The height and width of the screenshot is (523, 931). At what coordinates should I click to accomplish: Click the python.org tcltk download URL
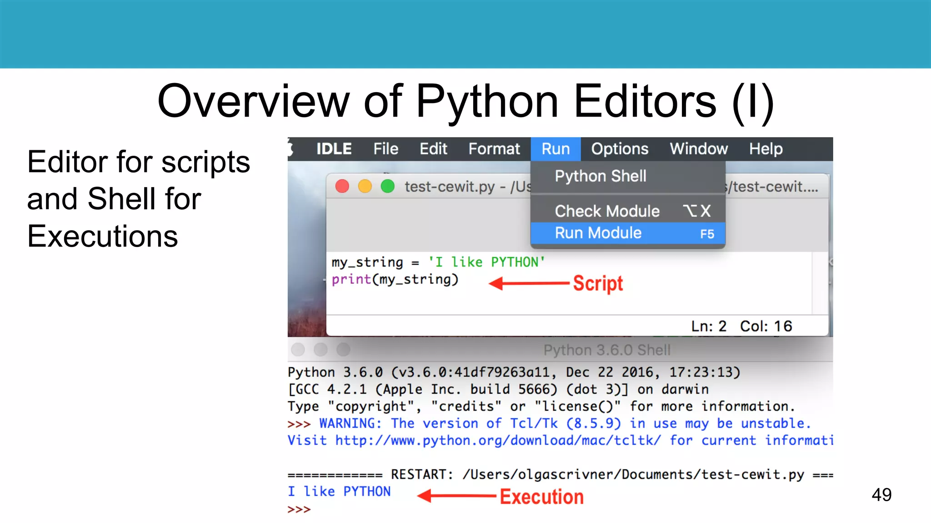pos(498,440)
